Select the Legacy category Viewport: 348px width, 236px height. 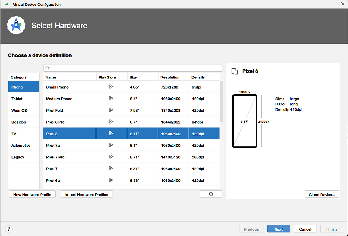point(24,157)
